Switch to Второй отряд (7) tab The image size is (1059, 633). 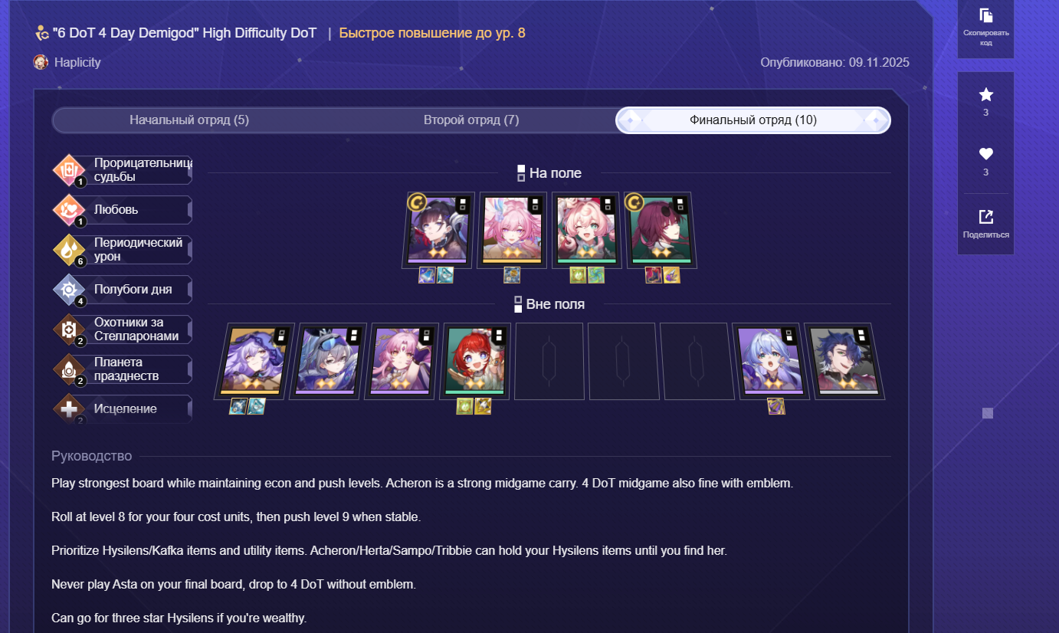471,120
